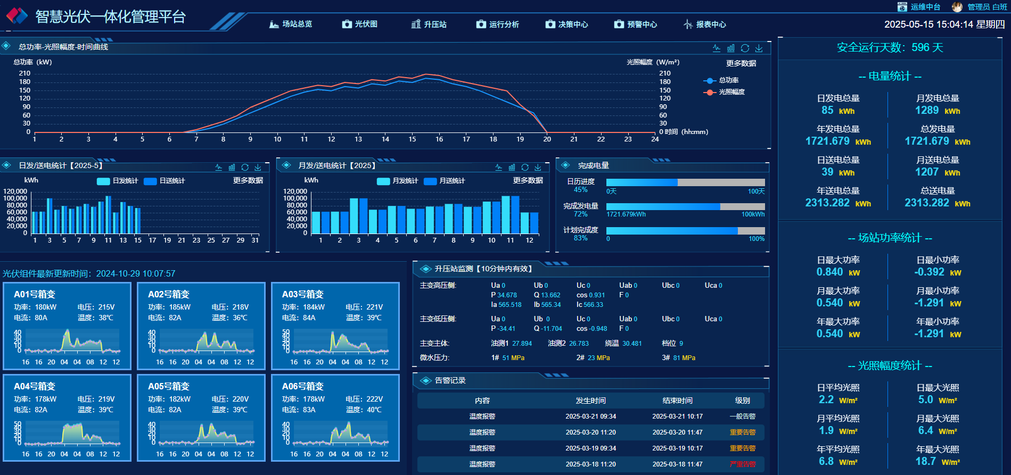Image resolution: width=1011 pixels, height=475 pixels.
Task: Switch 总功率 curve chart to line view
Action: coord(717,48)
